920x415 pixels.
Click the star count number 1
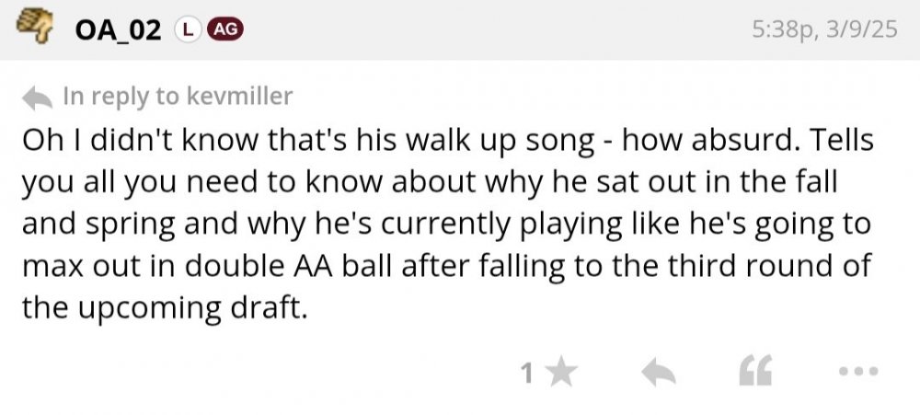point(527,373)
